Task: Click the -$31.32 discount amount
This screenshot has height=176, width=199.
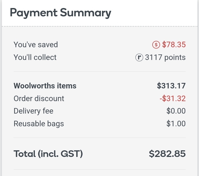Action: [173, 98]
